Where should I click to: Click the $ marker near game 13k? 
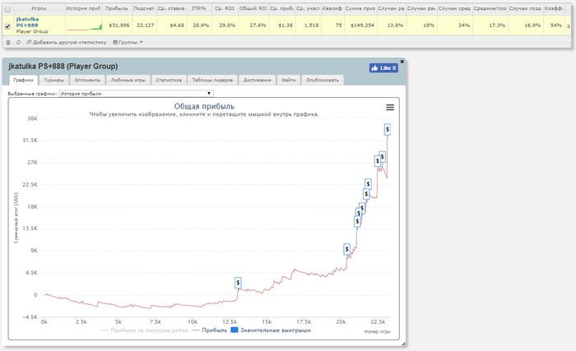click(238, 283)
